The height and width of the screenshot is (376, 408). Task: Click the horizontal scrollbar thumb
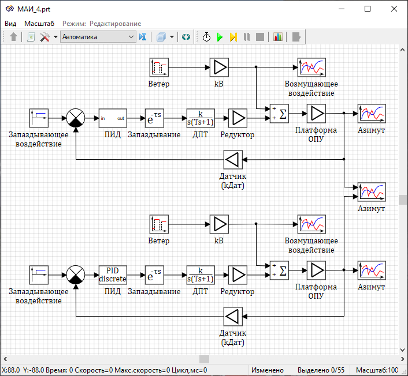click(204, 359)
